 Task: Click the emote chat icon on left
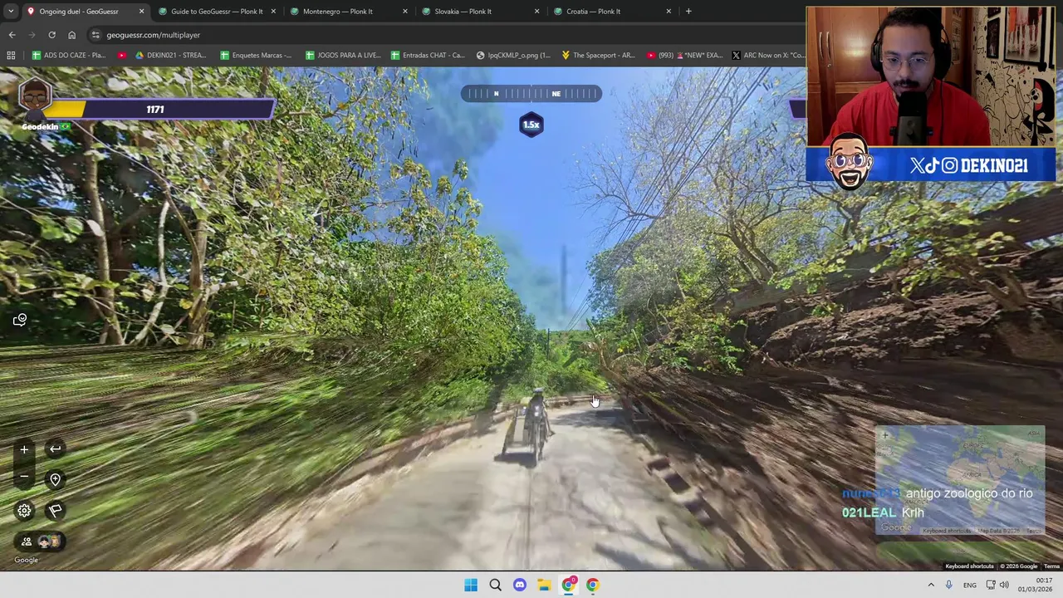[x=20, y=320]
